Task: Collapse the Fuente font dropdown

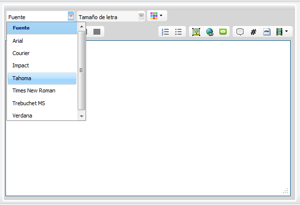Action: (x=71, y=16)
